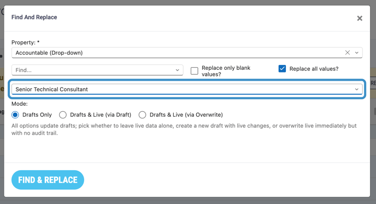Close the Find And Replace dialog
The height and width of the screenshot is (204, 376).
coord(360,18)
